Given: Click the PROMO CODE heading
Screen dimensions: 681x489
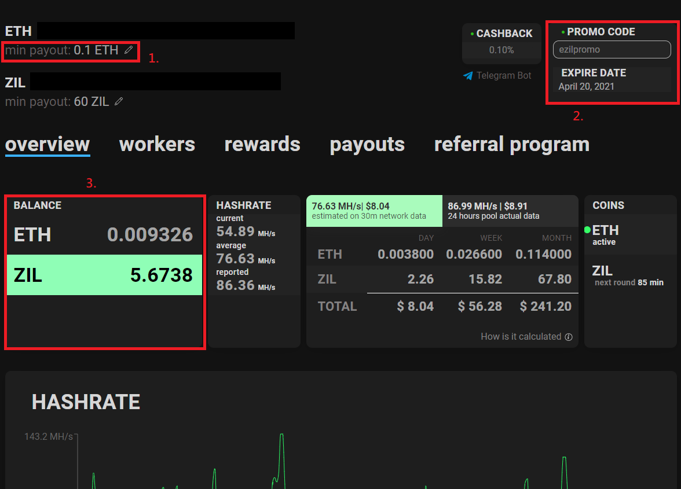Looking at the screenshot, I should click(601, 32).
